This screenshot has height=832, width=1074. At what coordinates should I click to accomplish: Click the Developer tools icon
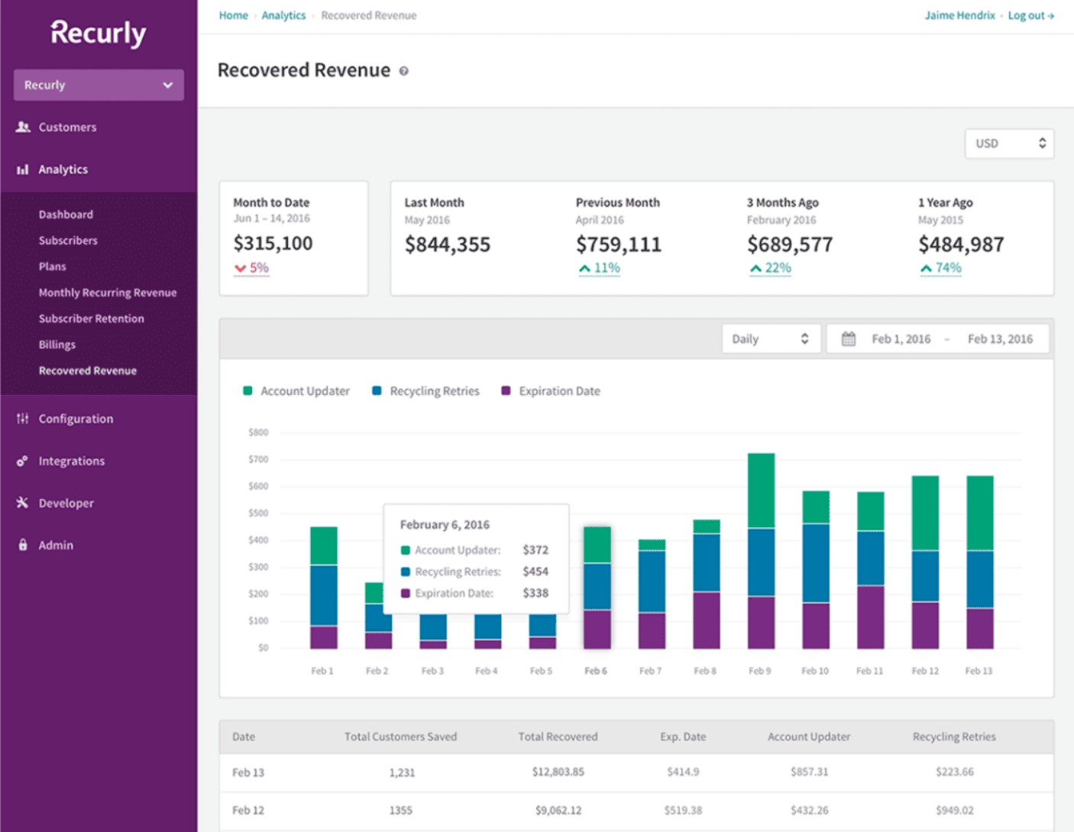[23, 503]
